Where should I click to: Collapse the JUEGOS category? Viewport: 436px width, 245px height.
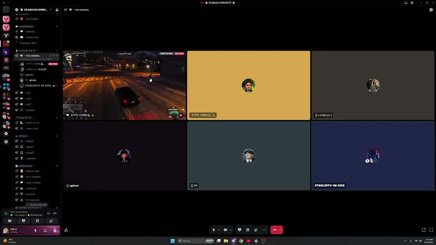point(23,136)
